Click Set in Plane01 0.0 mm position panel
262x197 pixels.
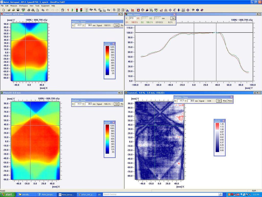[116, 104]
